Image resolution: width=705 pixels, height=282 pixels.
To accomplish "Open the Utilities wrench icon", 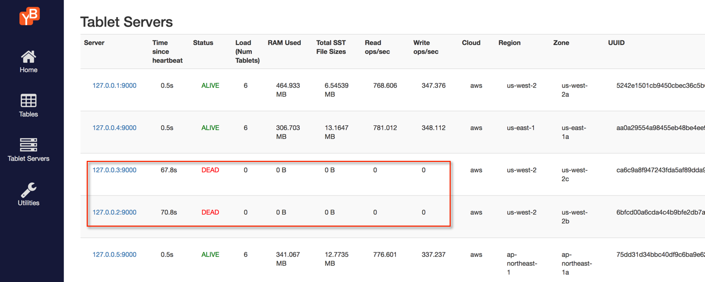I will (x=29, y=190).
